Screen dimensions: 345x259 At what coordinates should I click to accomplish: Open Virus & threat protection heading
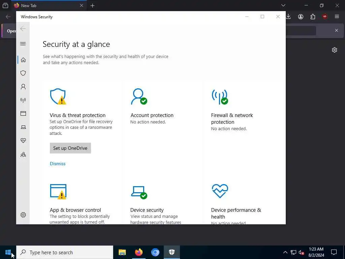[77, 115]
